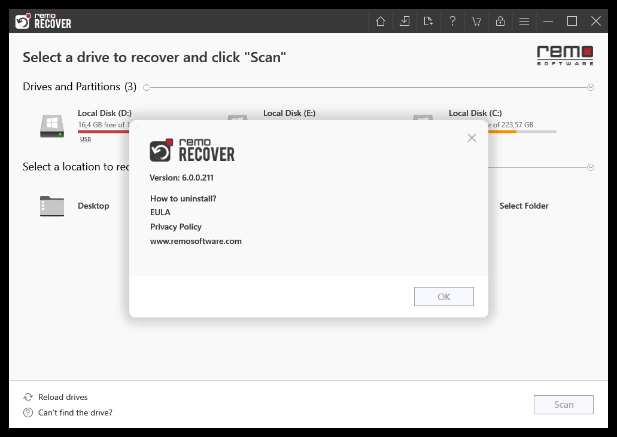
Task: Choose the Desktop location label
Action: point(93,206)
